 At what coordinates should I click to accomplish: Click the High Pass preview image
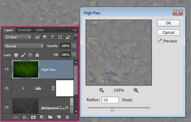(x=119, y=53)
